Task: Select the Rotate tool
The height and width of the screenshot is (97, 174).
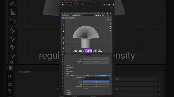Action: tap(63, 26)
